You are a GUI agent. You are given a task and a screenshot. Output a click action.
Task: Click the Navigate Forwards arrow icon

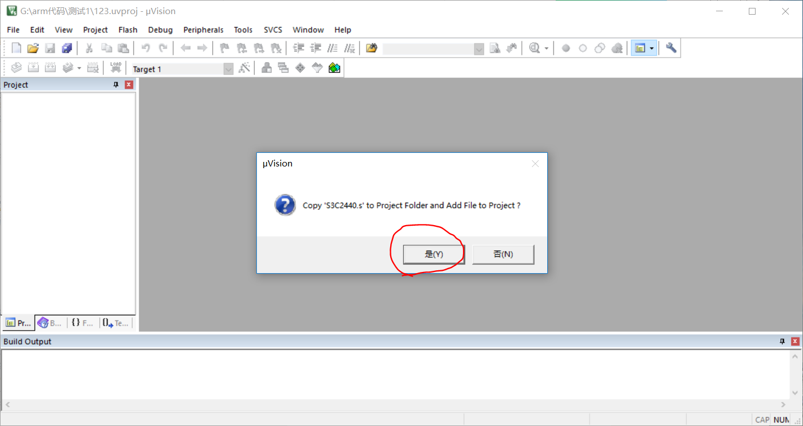[202, 48]
